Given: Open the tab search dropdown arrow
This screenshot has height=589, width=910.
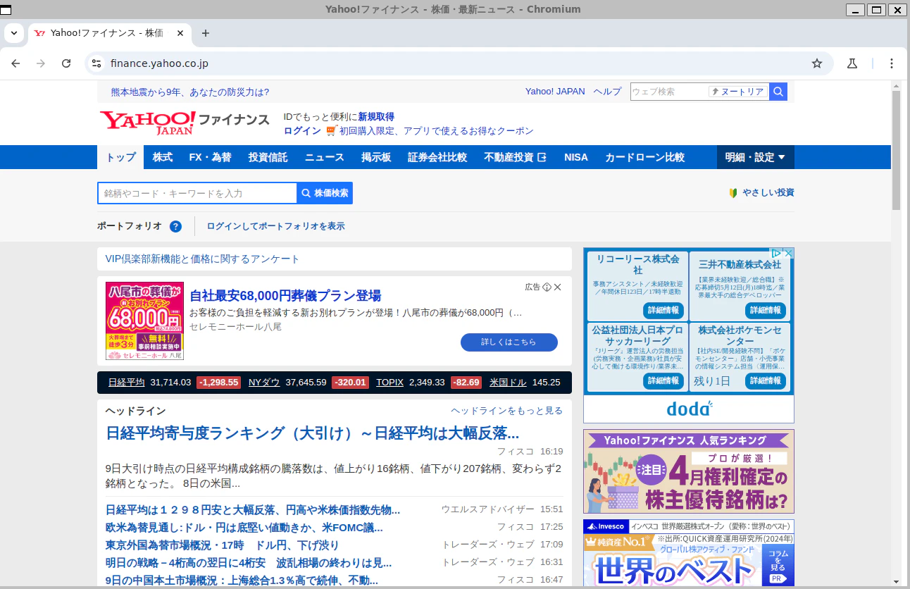Looking at the screenshot, I should pyautogui.click(x=14, y=33).
